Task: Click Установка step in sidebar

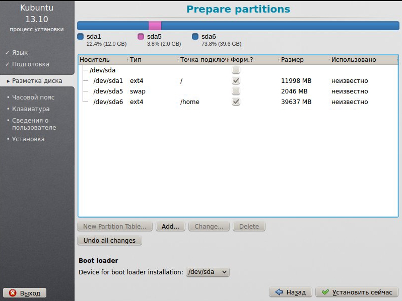Action: (28, 139)
